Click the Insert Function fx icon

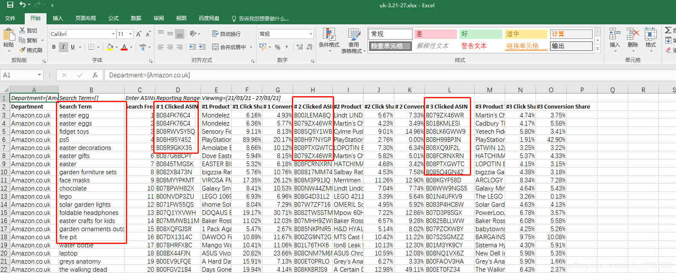coord(95,75)
